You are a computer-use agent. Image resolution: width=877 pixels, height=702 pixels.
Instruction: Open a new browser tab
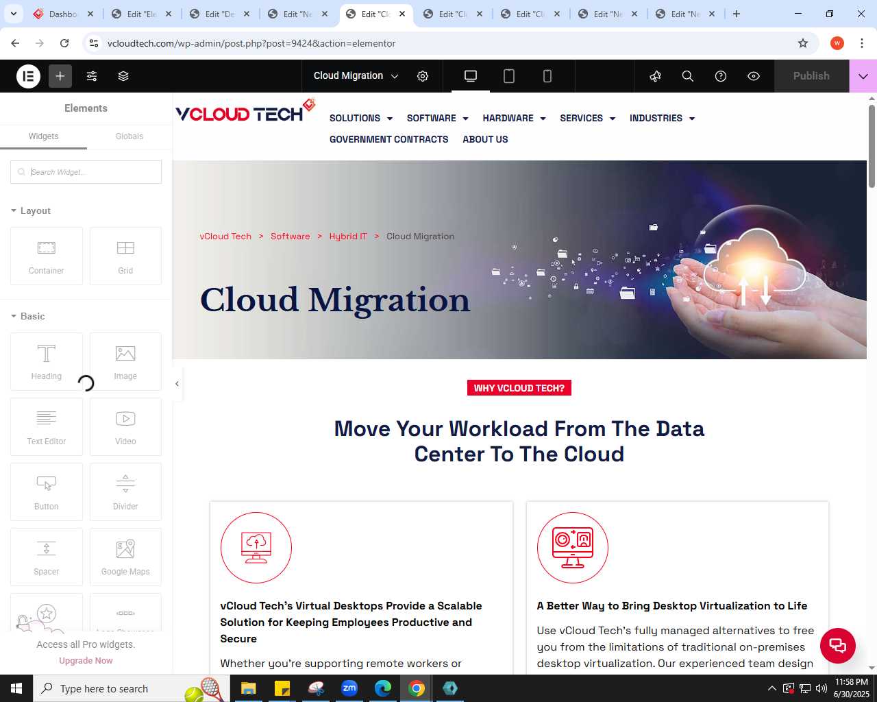pos(737,14)
